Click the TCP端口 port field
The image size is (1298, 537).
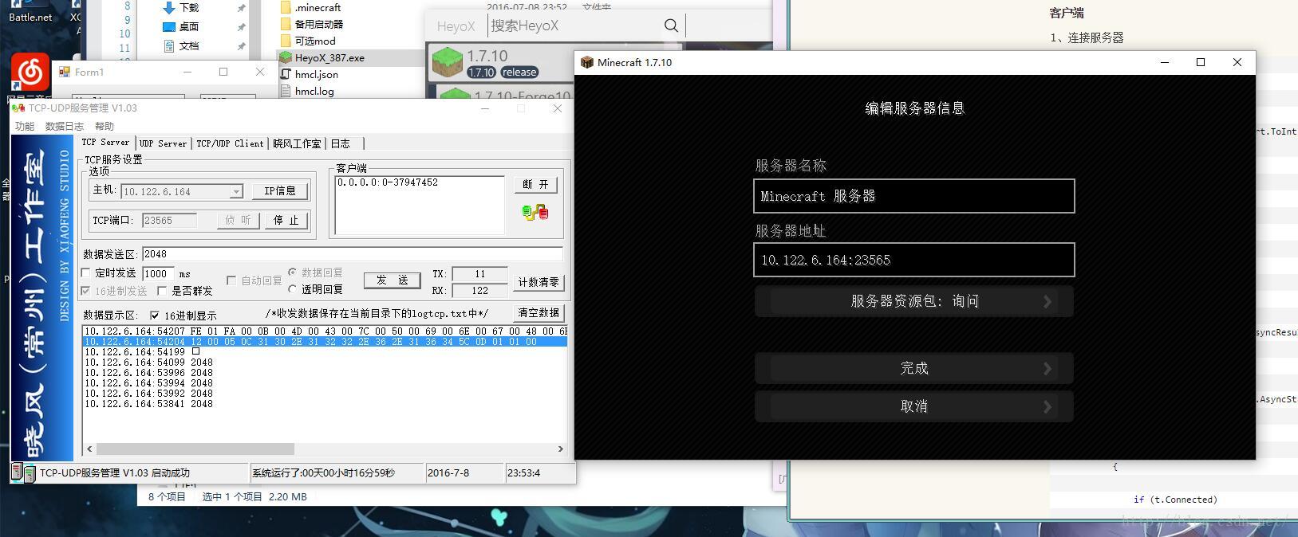click(169, 221)
